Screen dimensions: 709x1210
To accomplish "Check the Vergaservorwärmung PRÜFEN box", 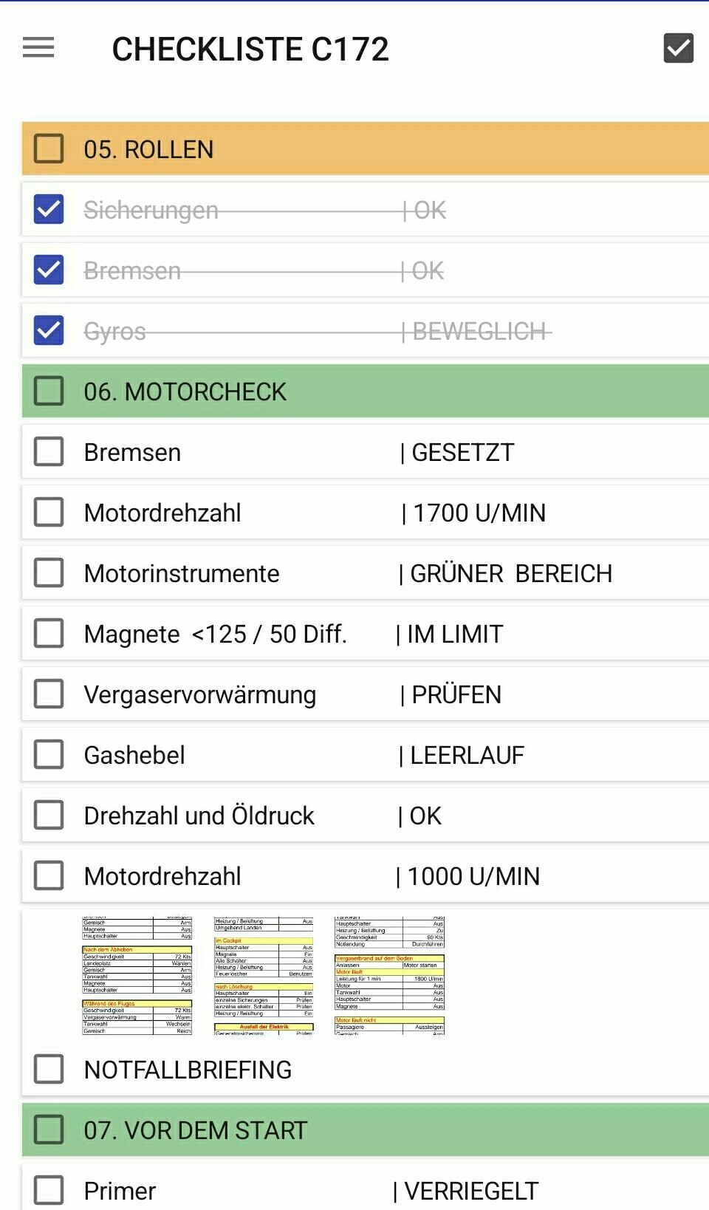I will pos(49,694).
